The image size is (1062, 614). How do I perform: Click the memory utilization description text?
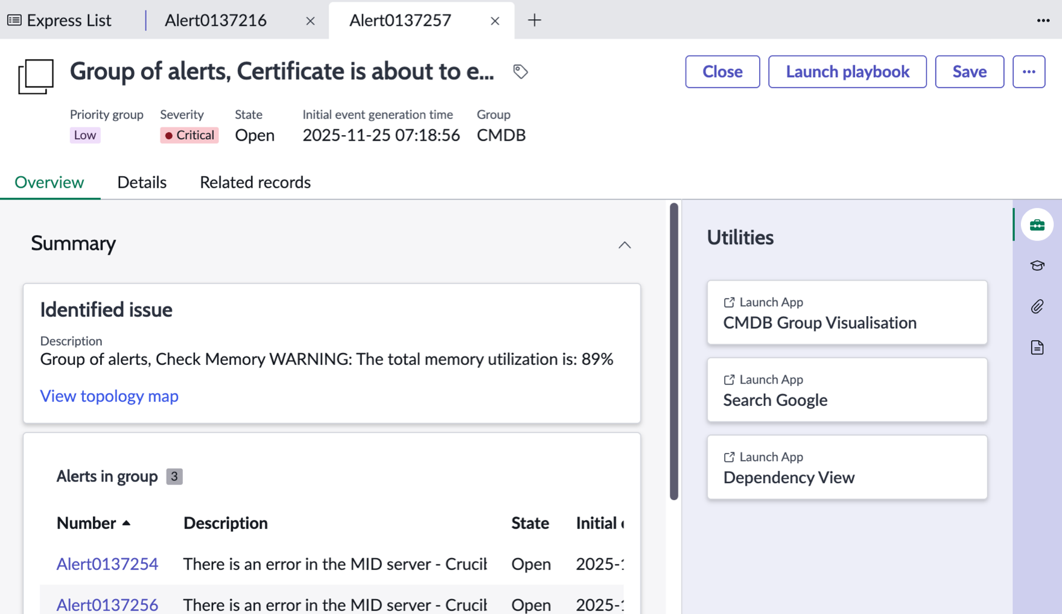click(x=326, y=359)
